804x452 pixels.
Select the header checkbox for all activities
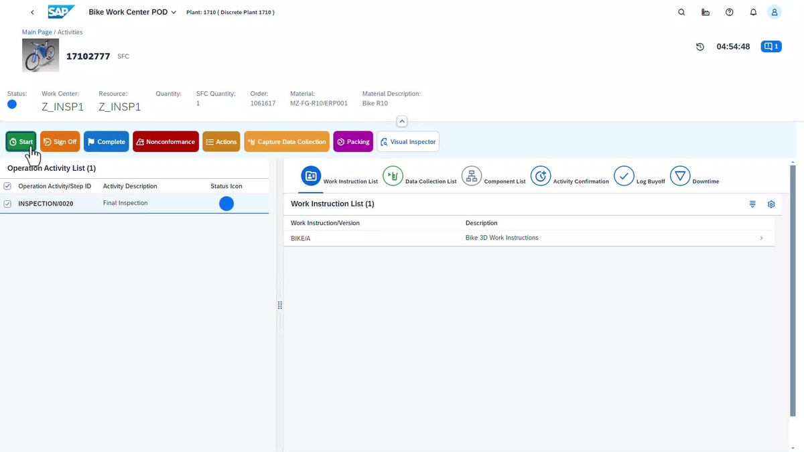[7, 186]
